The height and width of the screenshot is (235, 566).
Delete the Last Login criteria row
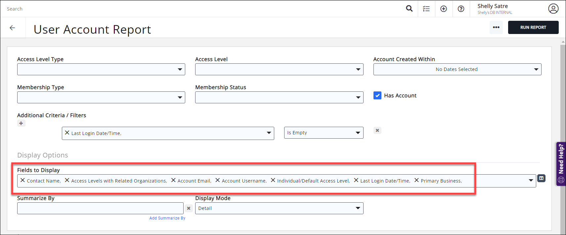click(x=377, y=130)
